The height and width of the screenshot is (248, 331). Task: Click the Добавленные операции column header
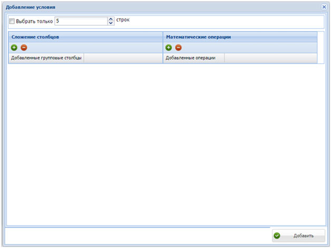click(193, 58)
